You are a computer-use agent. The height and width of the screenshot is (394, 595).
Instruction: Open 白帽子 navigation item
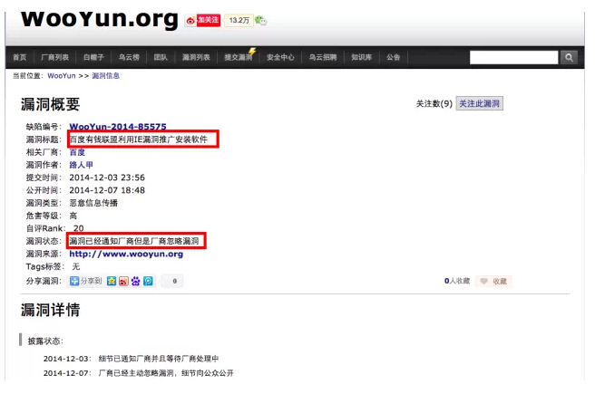coord(93,57)
